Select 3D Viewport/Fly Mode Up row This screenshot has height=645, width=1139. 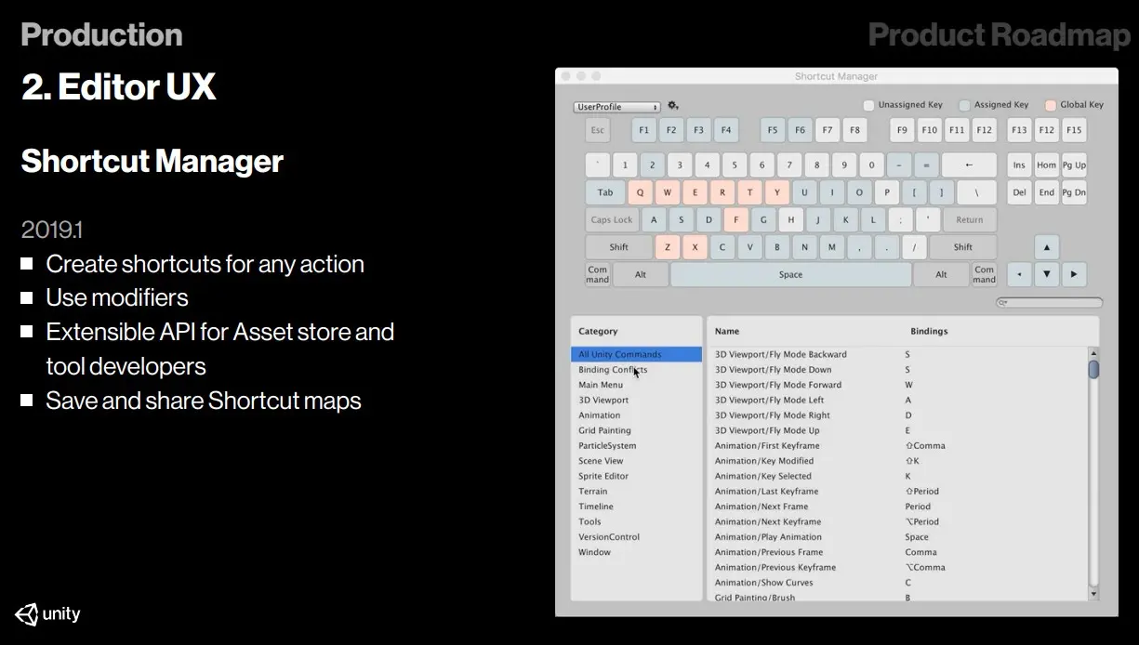pos(897,430)
